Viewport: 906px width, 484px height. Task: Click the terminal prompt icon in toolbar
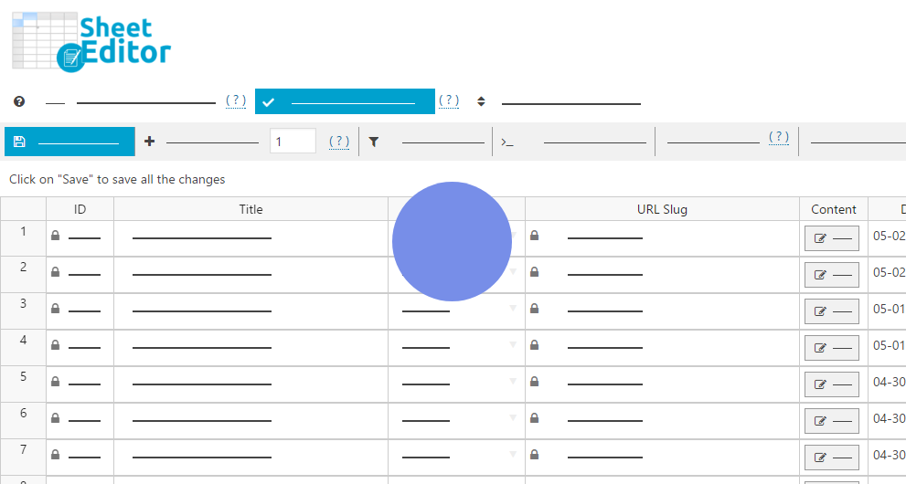tap(506, 142)
